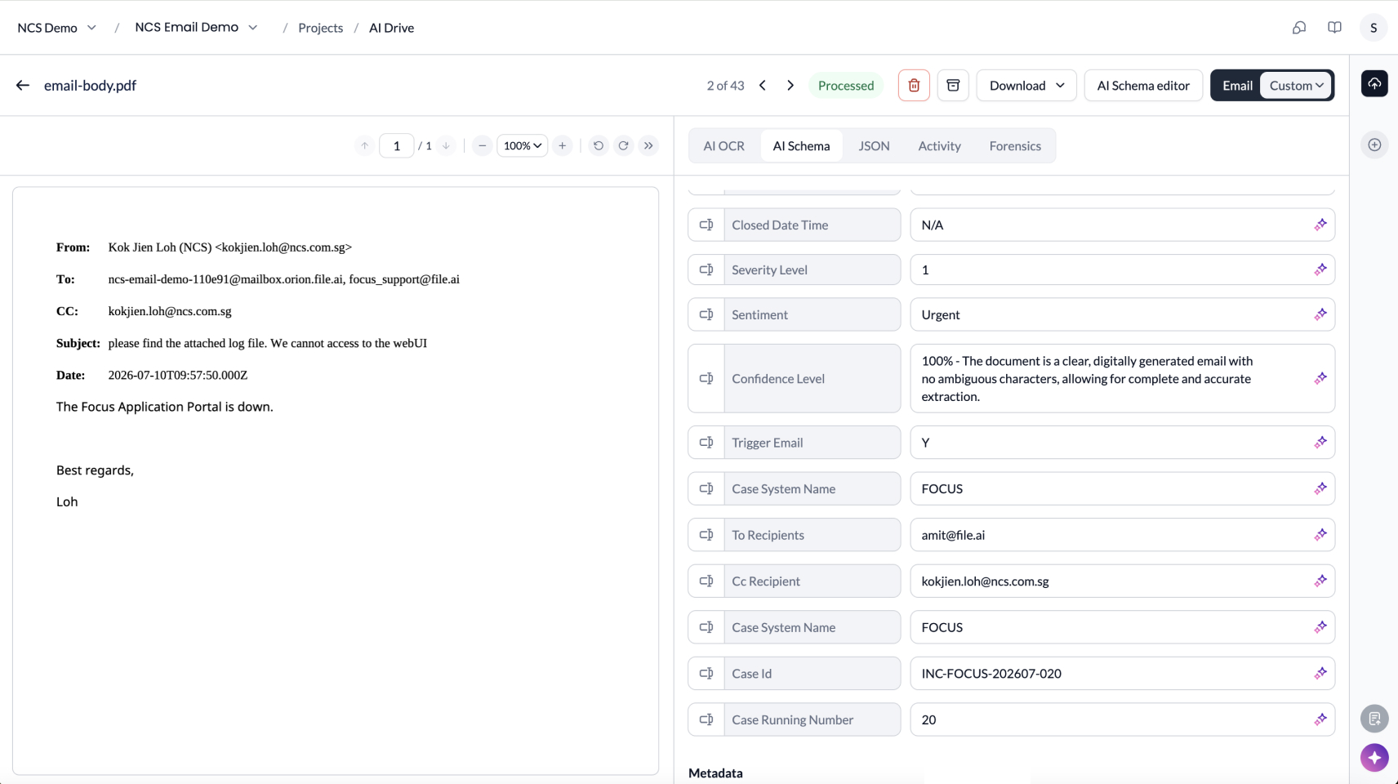The width and height of the screenshot is (1398, 784).
Task: Click the Confidence Level label
Action: (x=778, y=378)
